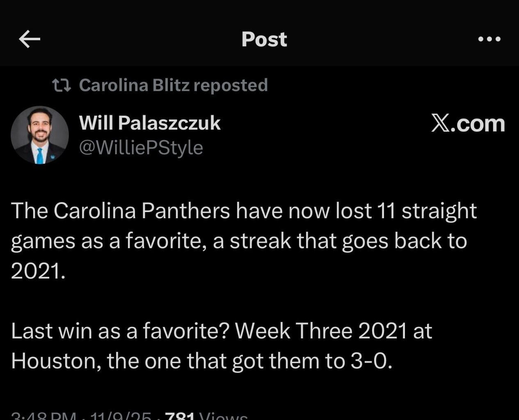The width and height of the screenshot is (519, 420).
Task: Click the Post header title
Action: [264, 39]
